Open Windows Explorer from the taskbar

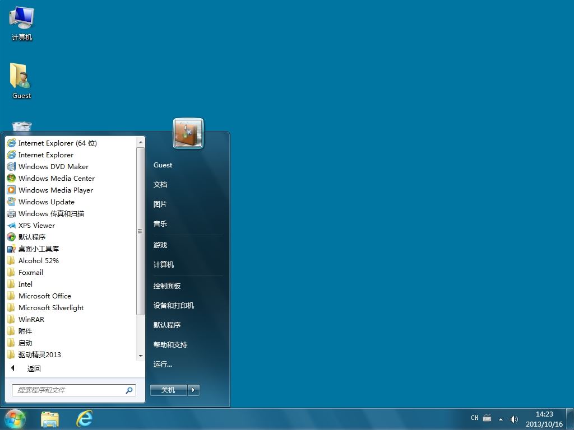pyautogui.click(x=50, y=419)
